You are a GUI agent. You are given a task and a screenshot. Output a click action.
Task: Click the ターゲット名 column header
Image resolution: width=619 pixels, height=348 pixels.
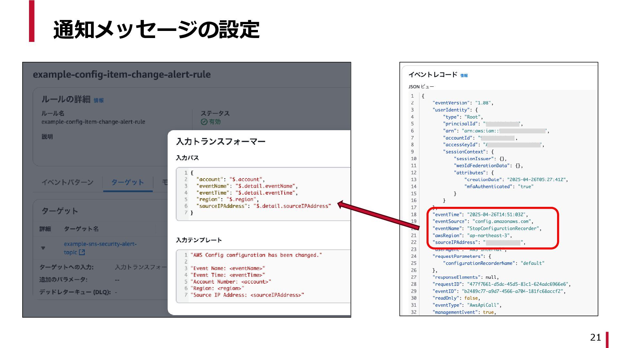tap(81, 229)
